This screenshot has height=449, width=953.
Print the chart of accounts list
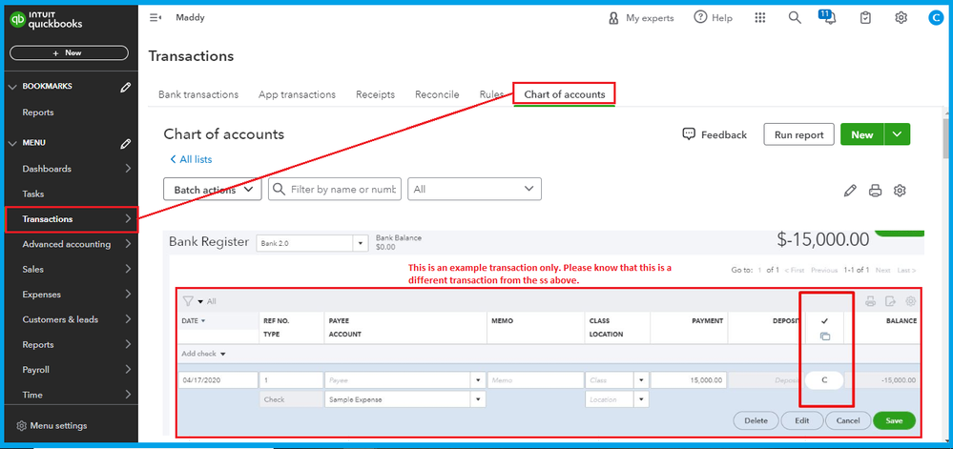tap(875, 191)
